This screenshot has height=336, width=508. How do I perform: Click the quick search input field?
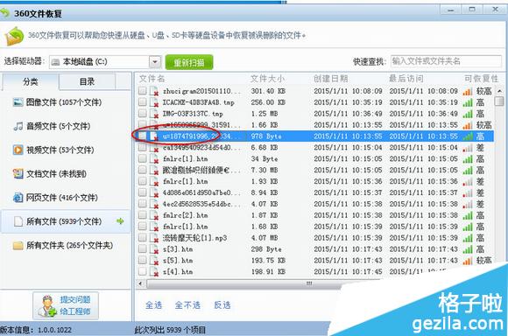point(446,61)
